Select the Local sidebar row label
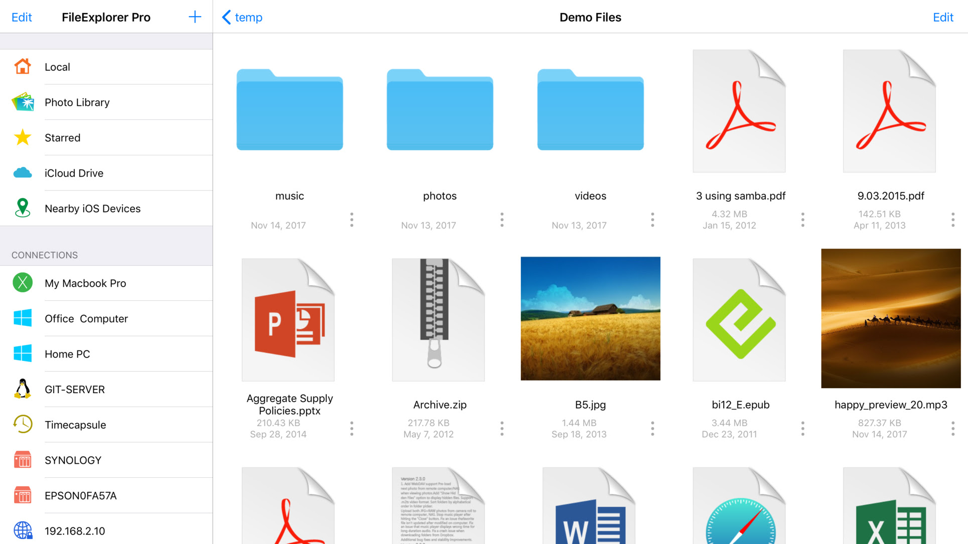Image resolution: width=968 pixels, height=544 pixels. click(x=57, y=67)
